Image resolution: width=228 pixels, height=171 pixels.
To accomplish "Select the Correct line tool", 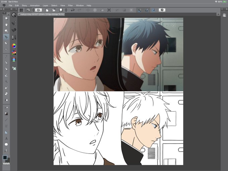I will tap(6, 151).
